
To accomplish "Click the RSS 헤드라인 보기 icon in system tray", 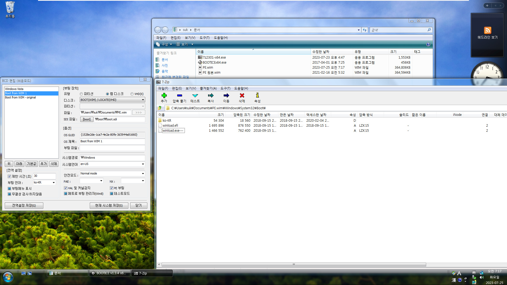I will (x=487, y=31).
